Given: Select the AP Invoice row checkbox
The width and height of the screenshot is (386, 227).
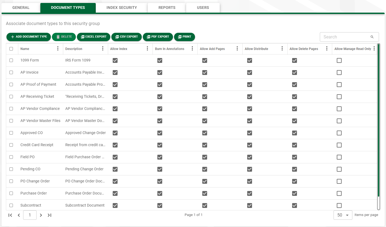Looking at the screenshot, I should [x=11, y=73].
